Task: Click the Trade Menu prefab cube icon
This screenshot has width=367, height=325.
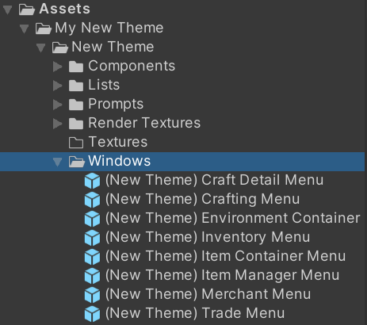Action: coord(92,314)
